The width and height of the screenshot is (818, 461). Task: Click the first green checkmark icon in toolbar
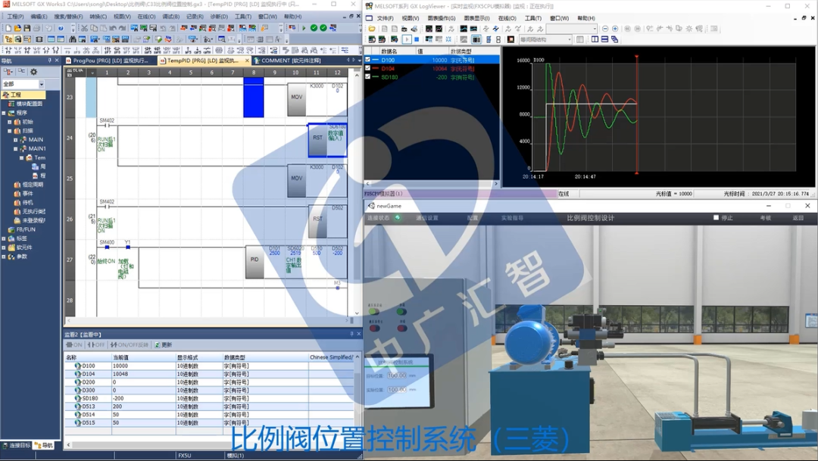tap(314, 28)
